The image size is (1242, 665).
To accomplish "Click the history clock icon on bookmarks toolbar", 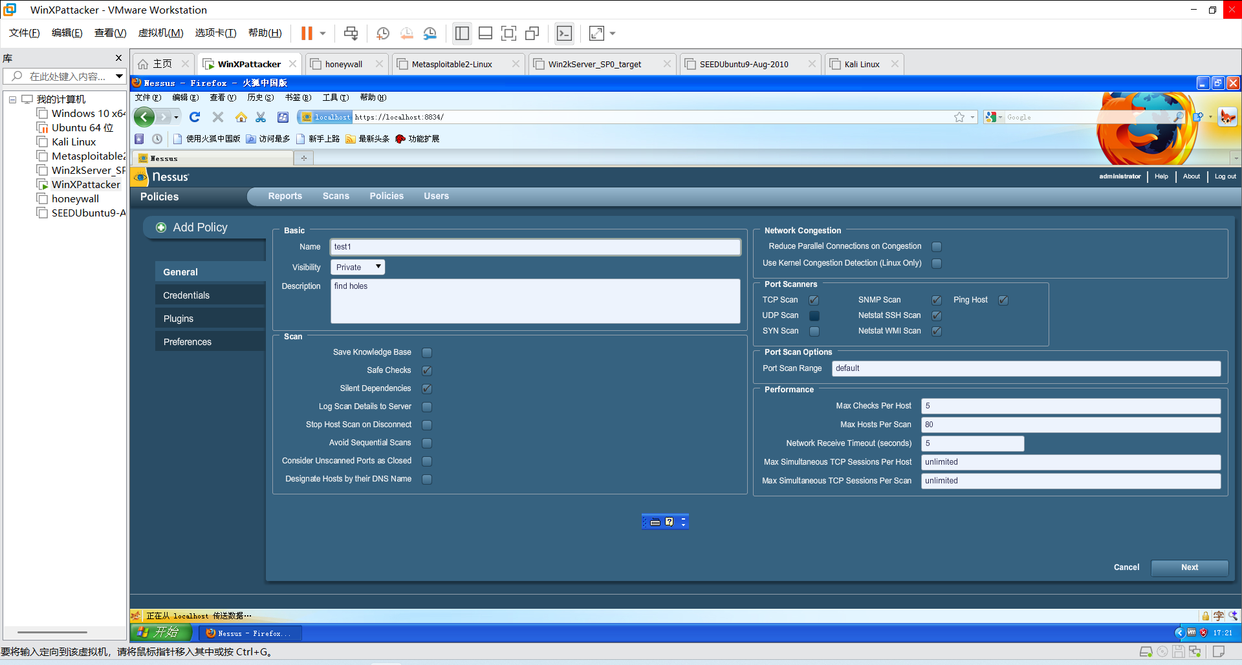I will click(157, 139).
